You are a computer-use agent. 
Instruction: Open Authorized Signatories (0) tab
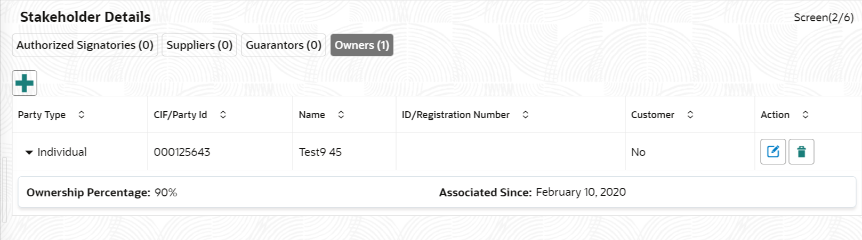point(85,45)
